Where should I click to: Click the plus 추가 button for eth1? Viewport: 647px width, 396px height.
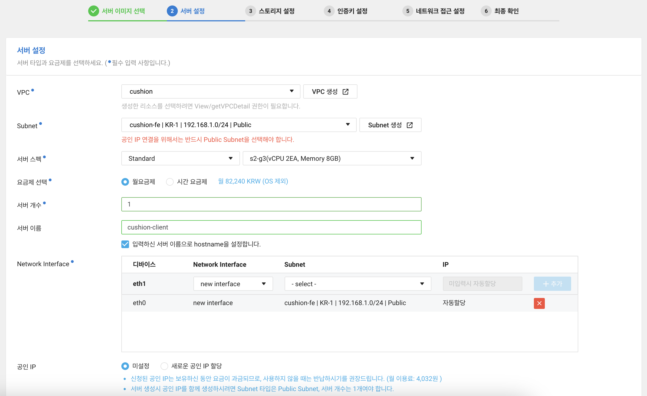point(552,284)
